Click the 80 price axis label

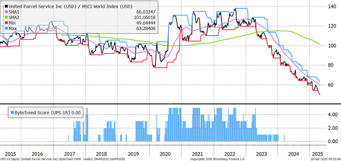tap(331, 65)
